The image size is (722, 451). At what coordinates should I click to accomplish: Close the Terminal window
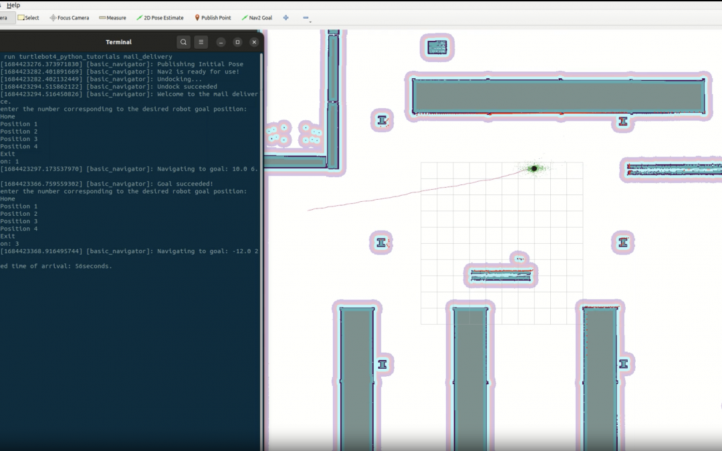click(x=254, y=42)
